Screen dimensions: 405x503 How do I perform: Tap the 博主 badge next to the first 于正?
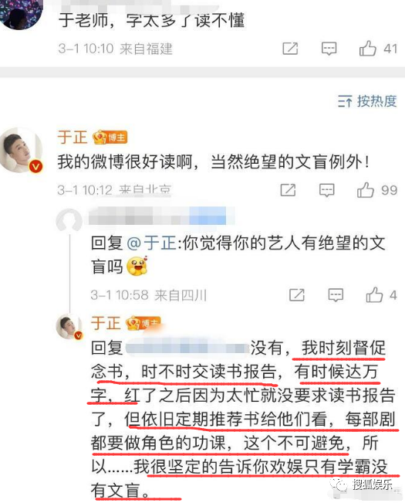click(110, 138)
